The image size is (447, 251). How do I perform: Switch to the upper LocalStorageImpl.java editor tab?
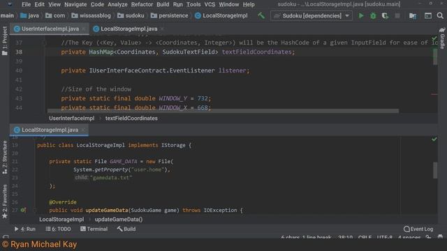(x=129, y=29)
